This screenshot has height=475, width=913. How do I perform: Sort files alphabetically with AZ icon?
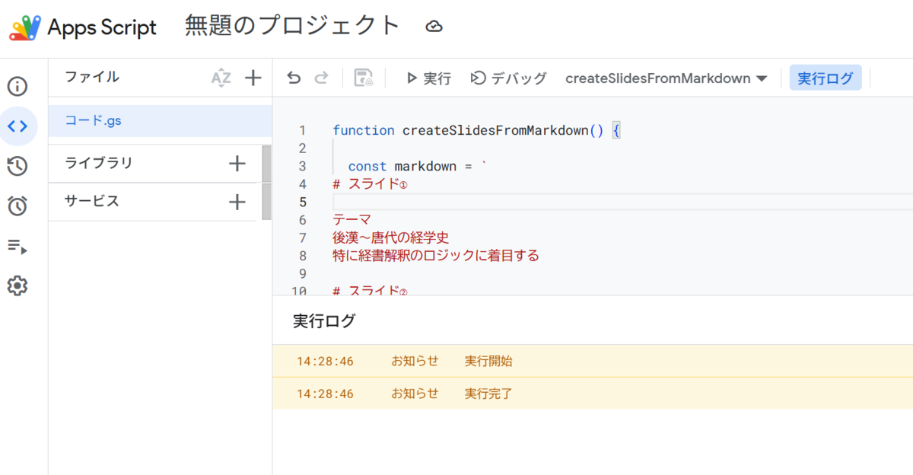[221, 78]
